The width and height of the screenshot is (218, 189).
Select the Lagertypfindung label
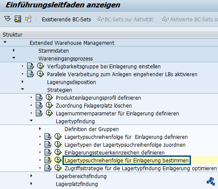(x=75, y=121)
